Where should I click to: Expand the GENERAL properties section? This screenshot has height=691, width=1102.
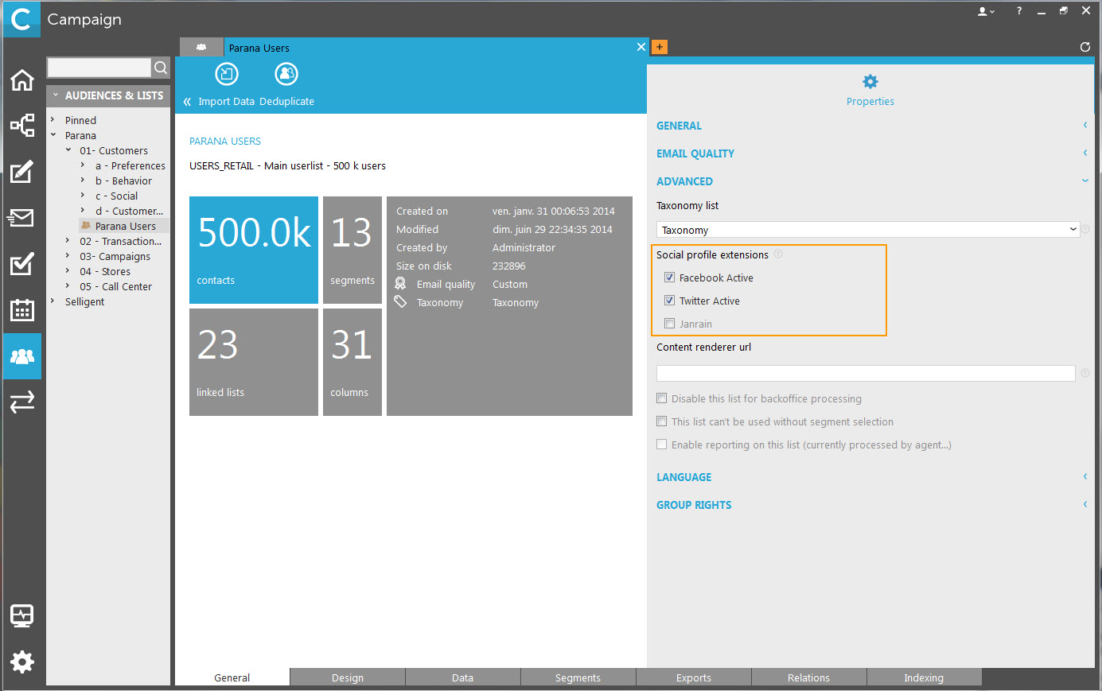680,126
